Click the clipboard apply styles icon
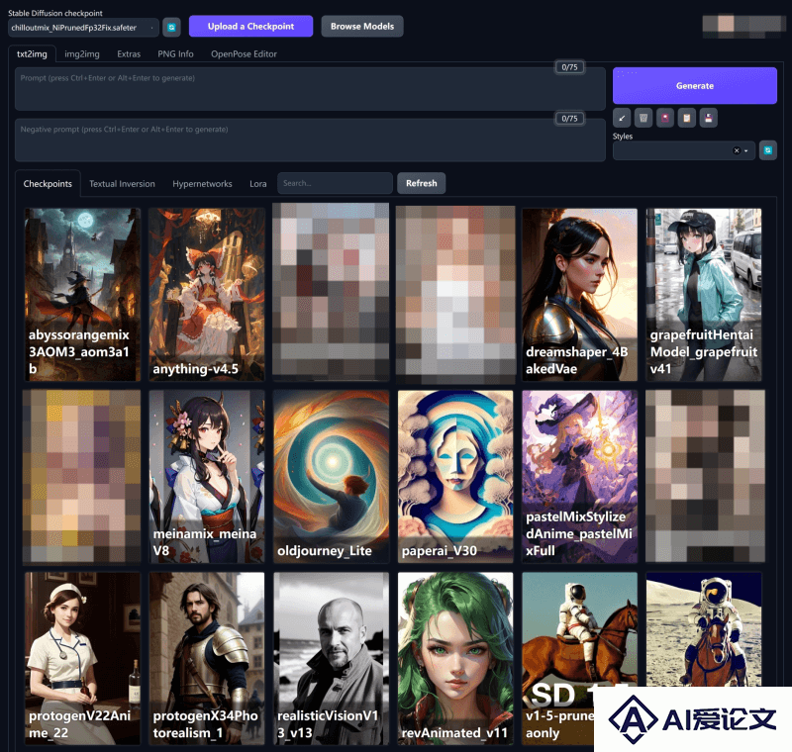 687,118
